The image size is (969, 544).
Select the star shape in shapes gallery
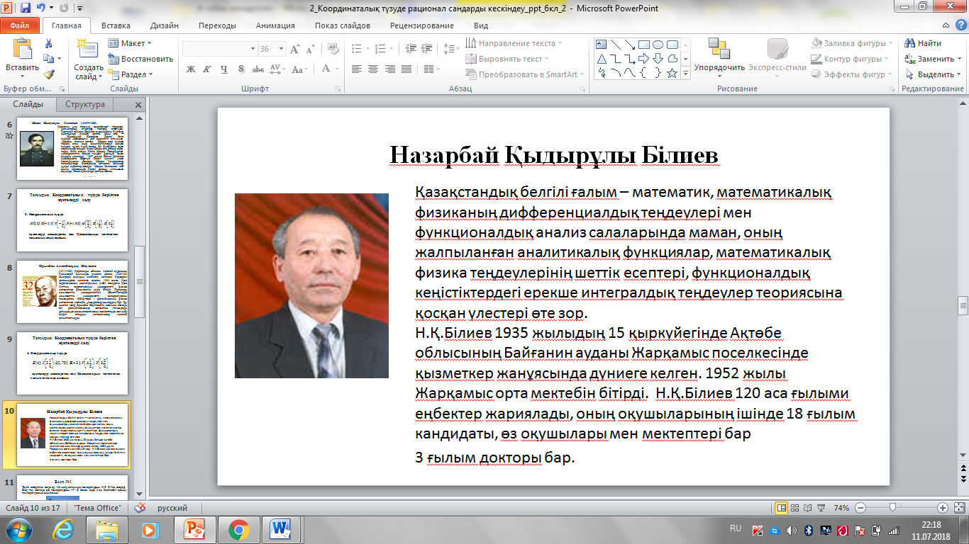point(672,74)
